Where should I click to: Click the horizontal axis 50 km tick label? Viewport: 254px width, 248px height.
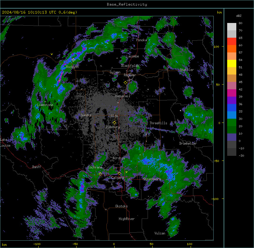coord(151,244)
